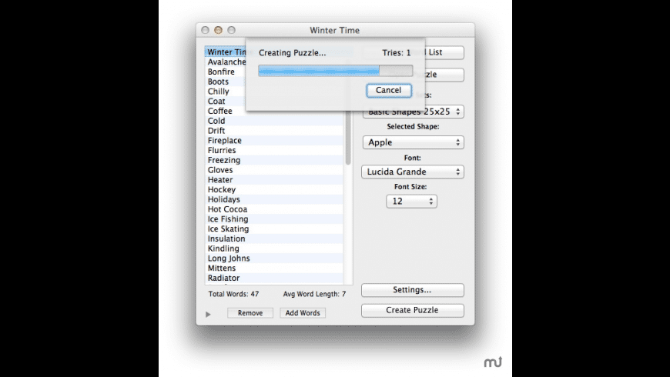Select the Holidays word
Viewport: 670px width, 377px height.
(x=274, y=199)
